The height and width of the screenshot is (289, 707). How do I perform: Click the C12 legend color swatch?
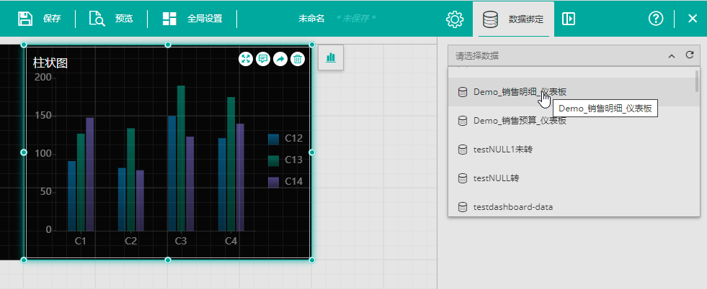click(x=274, y=139)
